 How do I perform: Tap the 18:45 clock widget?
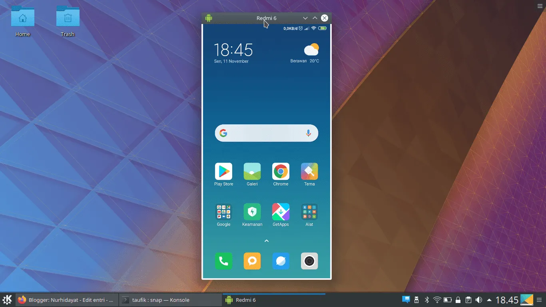(233, 50)
